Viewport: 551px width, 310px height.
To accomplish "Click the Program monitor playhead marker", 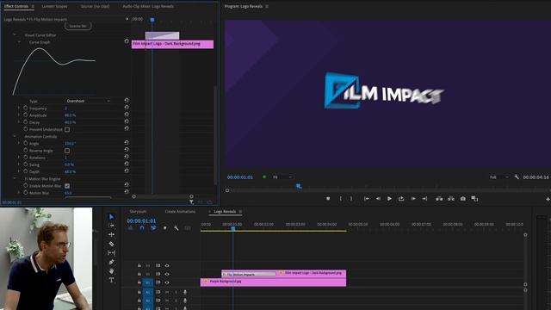I will pyautogui.click(x=299, y=186).
